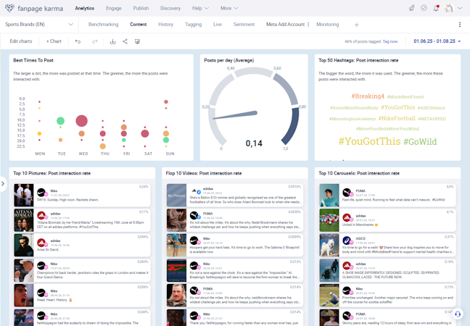Click the Edit charts button

click(x=21, y=41)
